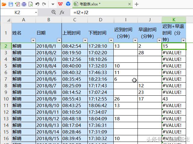Click the select-all corner triangle
The width and height of the screenshot is (193, 144).
8,20
